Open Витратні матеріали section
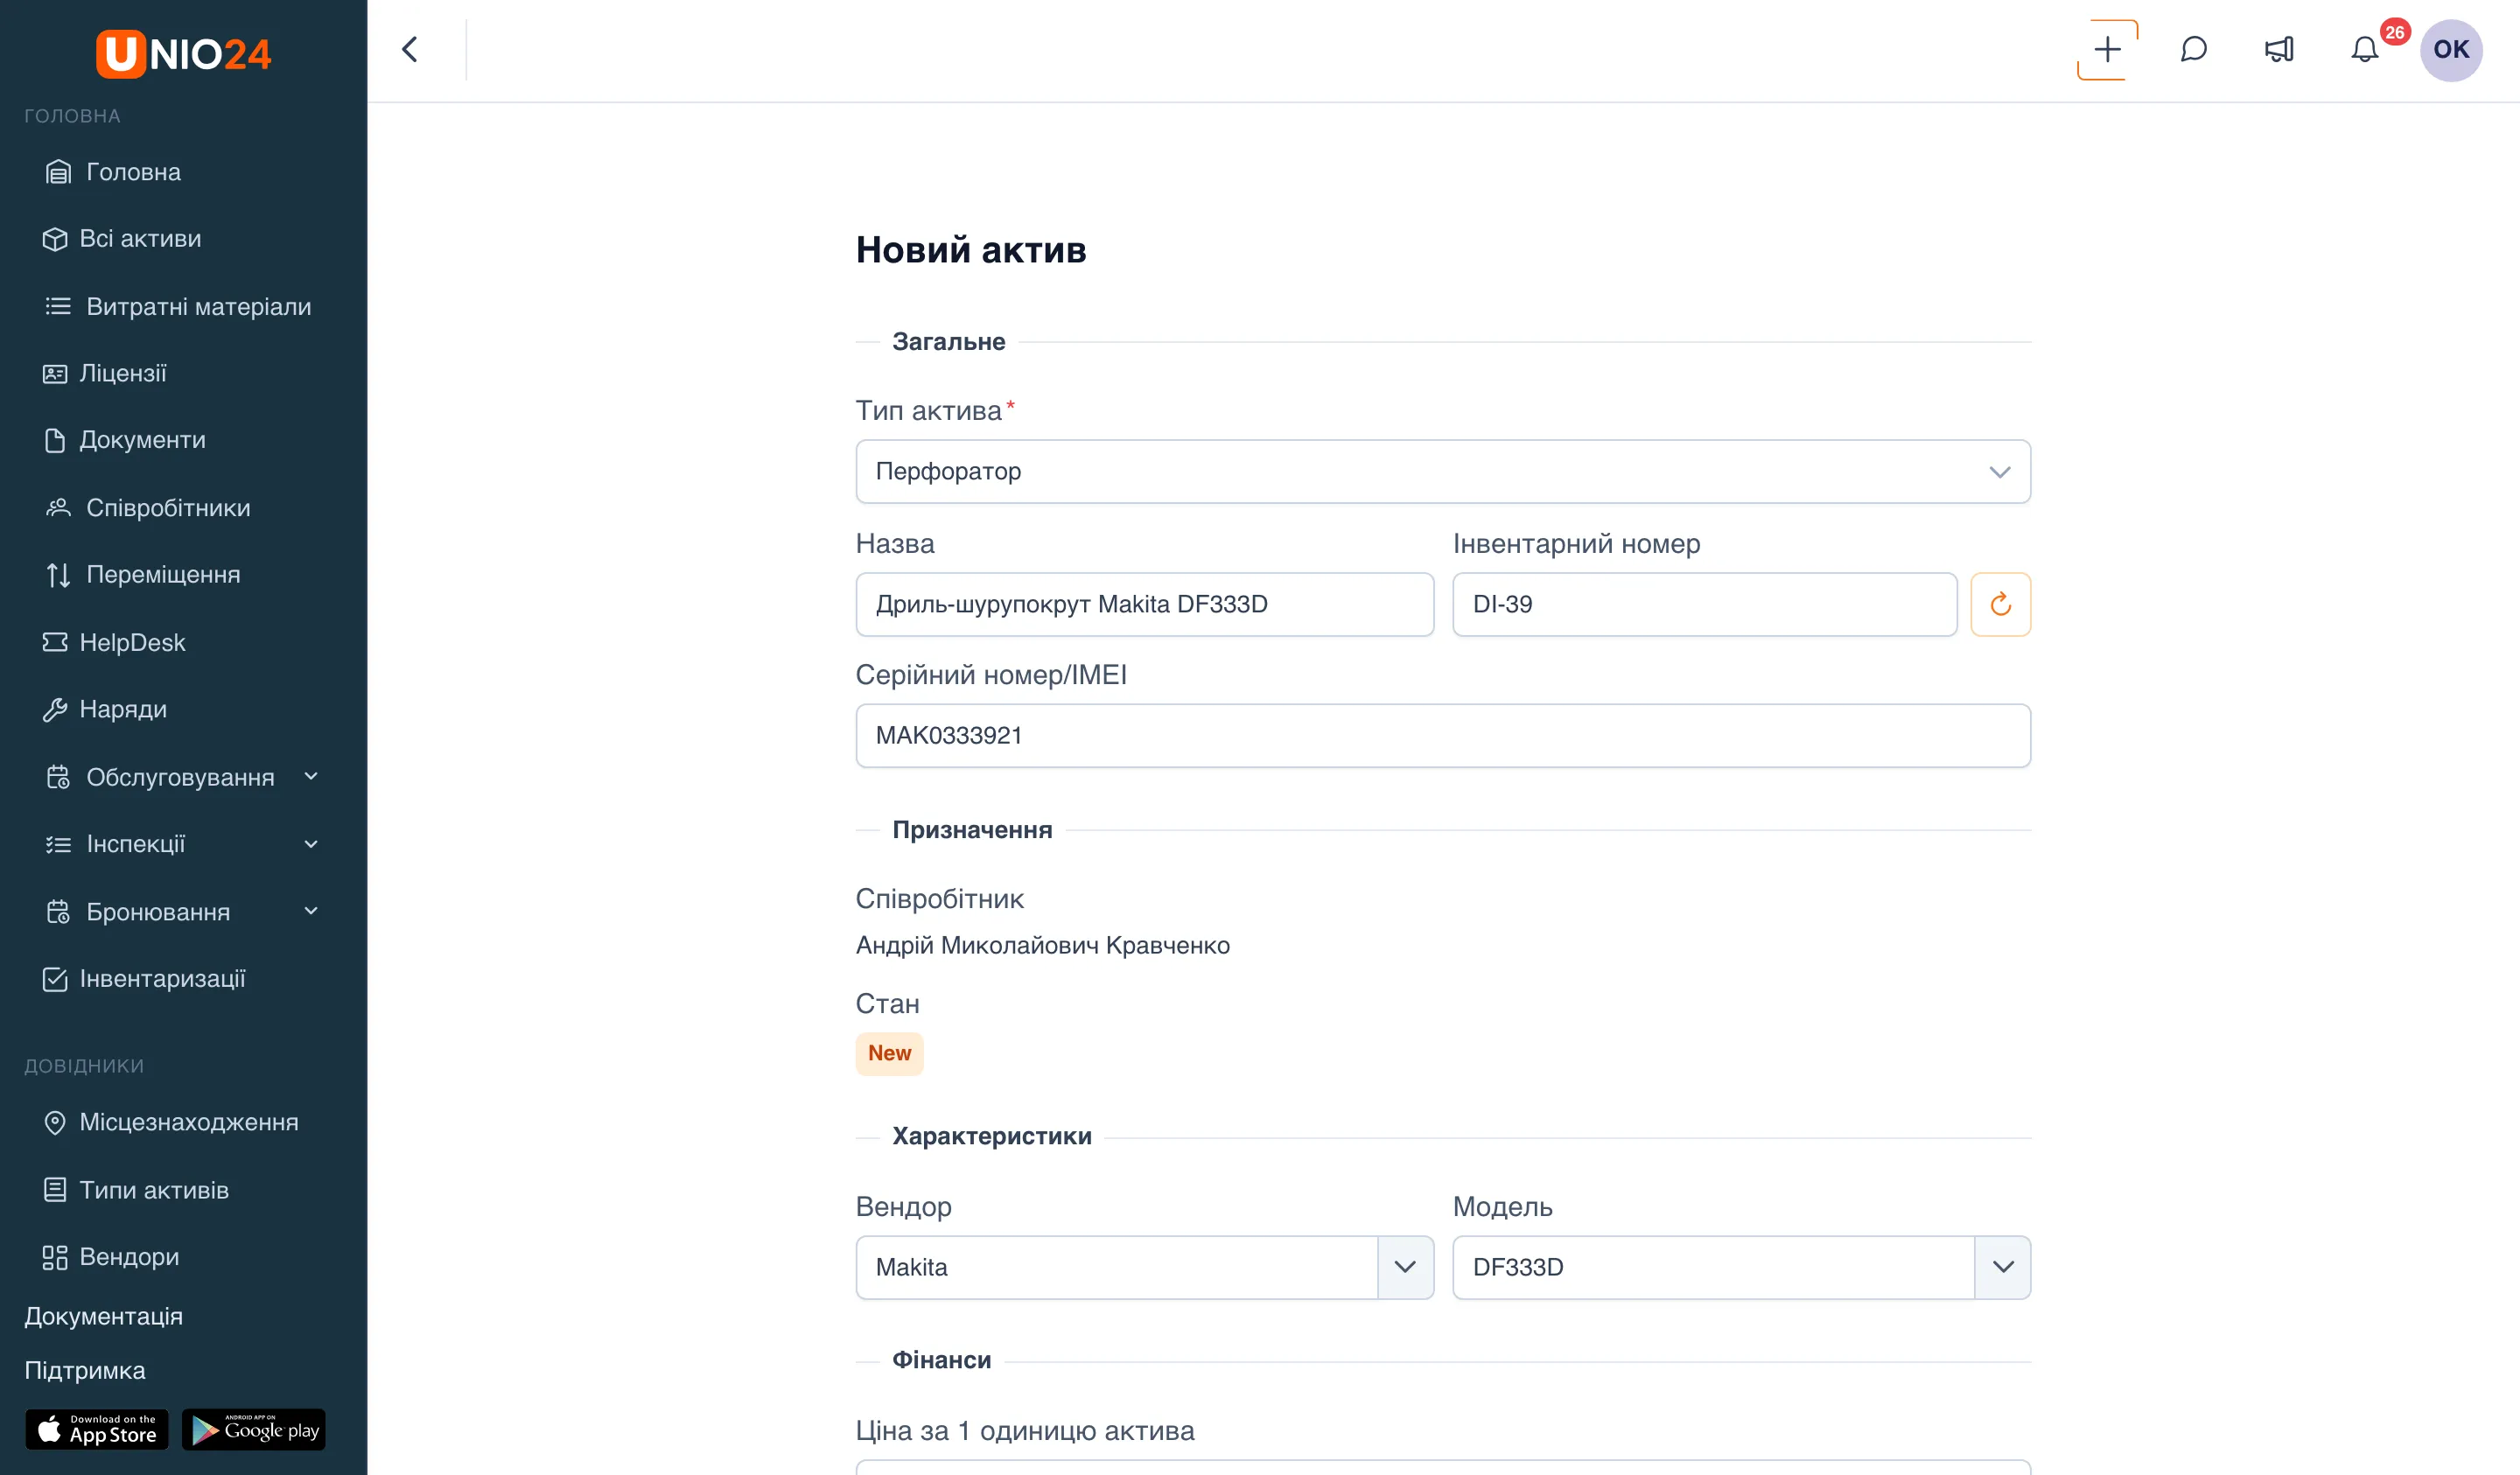The height and width of the screenshot is (1475, 2520). pos(179,306)
